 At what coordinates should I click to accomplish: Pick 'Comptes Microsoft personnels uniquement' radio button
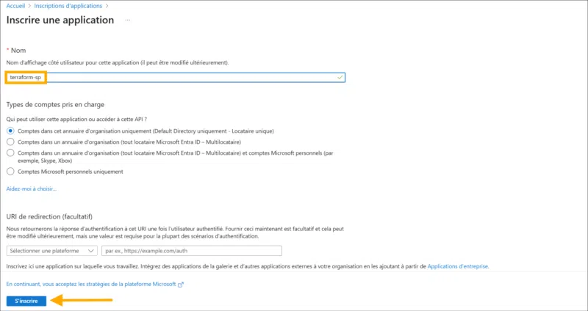(x=10, y=171)
